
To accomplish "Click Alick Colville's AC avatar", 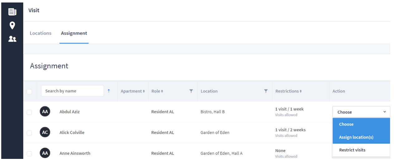I will click(x=45, y=133).
